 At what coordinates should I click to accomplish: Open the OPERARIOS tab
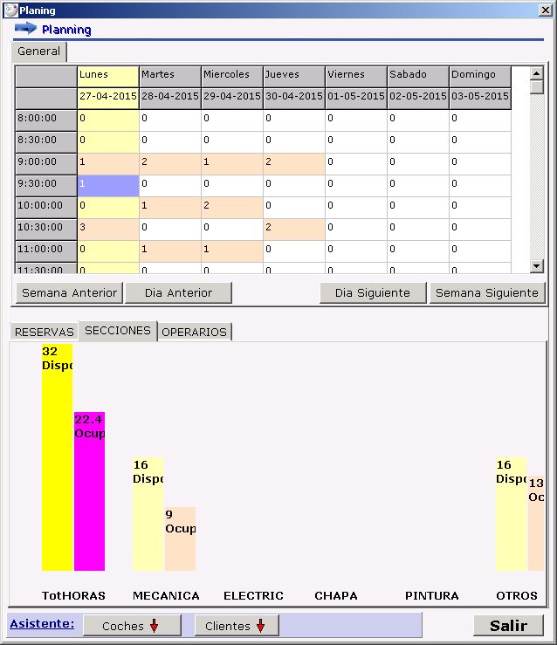coord(194,332)
